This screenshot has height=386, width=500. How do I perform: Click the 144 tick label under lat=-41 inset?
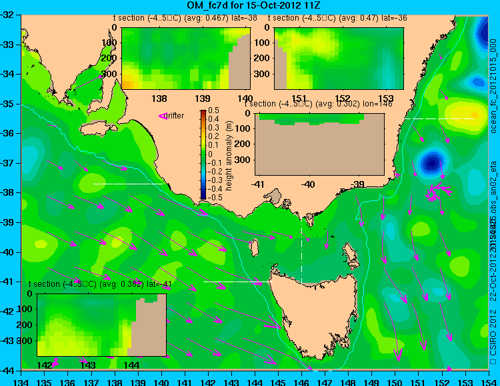pyautogui.click(x=131, y=365)
